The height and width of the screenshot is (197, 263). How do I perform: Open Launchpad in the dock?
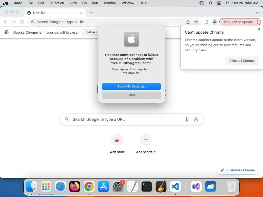(46, 186)
